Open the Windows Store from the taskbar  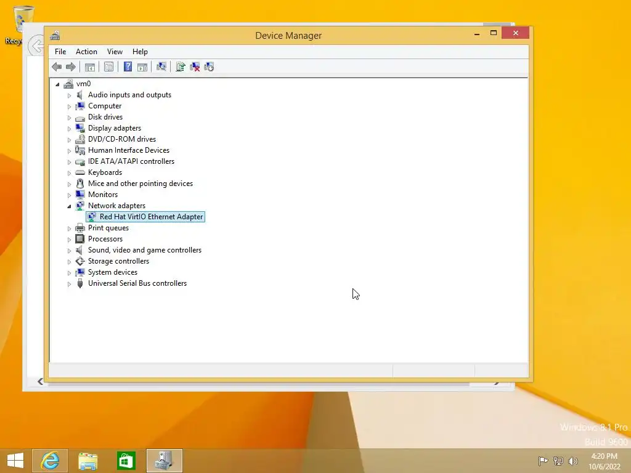[126, 461]
